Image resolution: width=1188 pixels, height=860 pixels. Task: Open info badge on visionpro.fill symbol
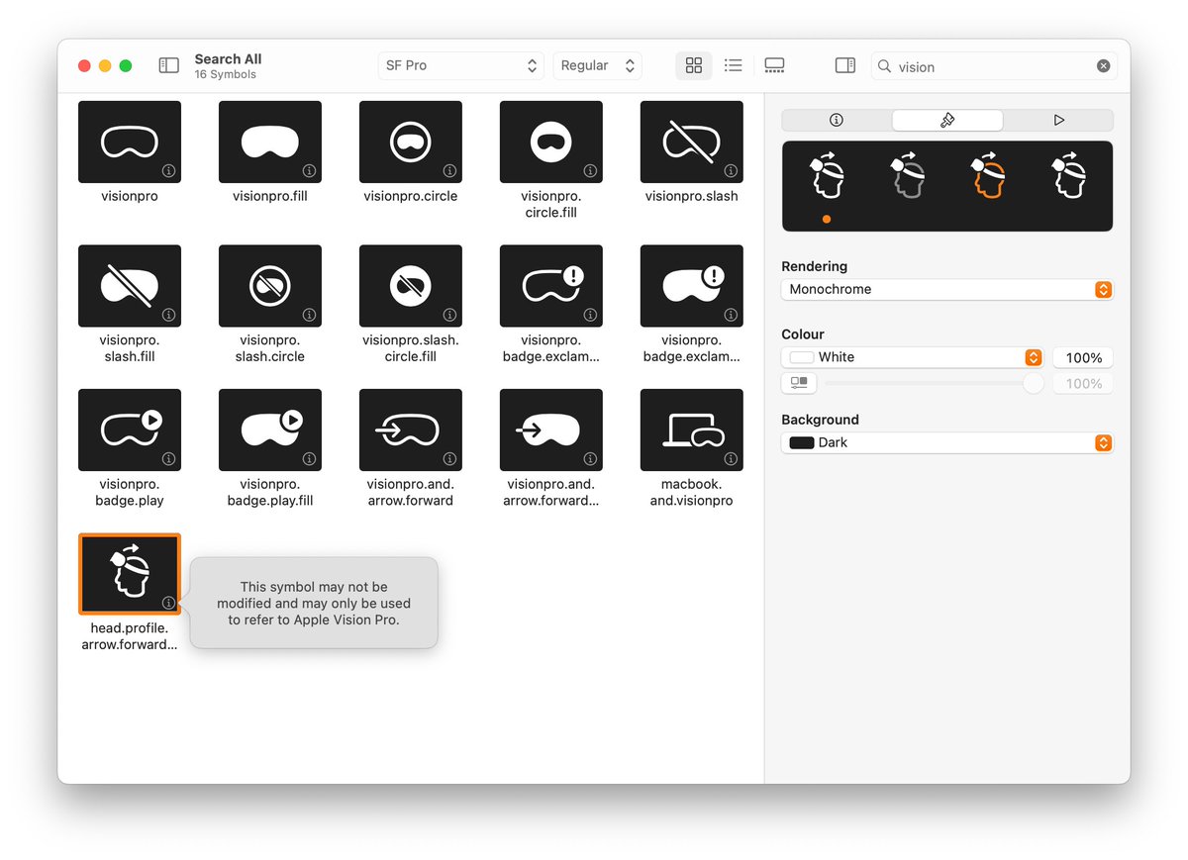pos(309,170)
